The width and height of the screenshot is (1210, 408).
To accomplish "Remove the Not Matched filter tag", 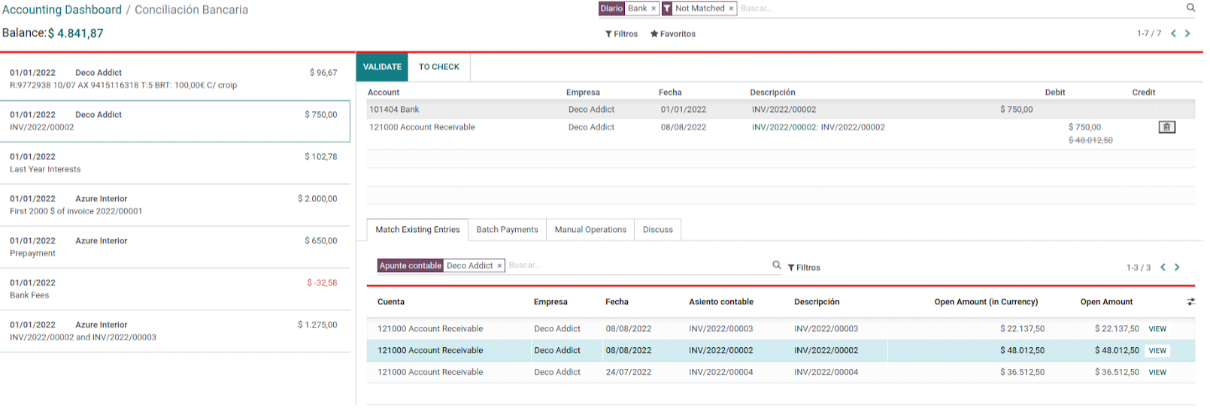I will coord(731,9).
